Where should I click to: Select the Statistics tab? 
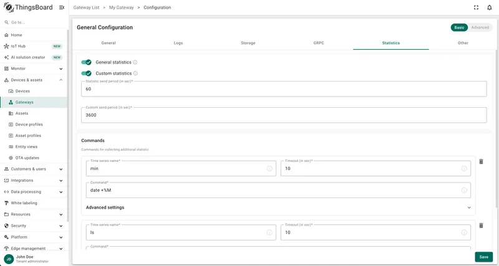[391, 43]
